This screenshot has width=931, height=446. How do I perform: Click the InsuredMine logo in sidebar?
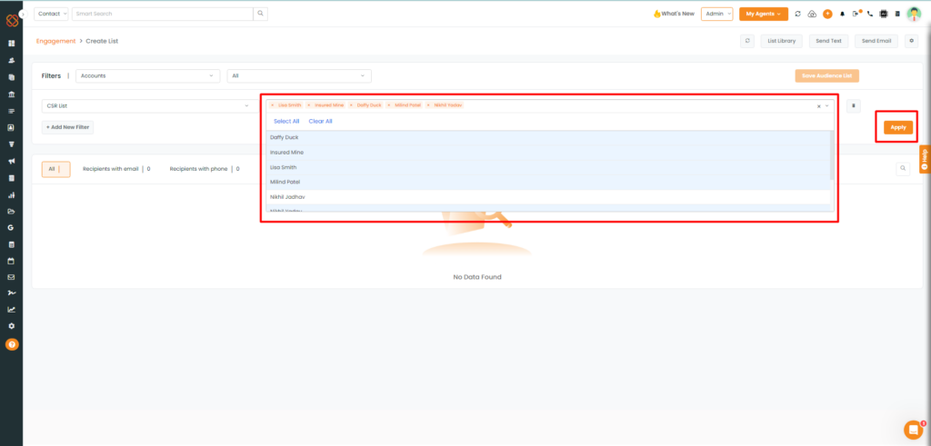[12, 21]
